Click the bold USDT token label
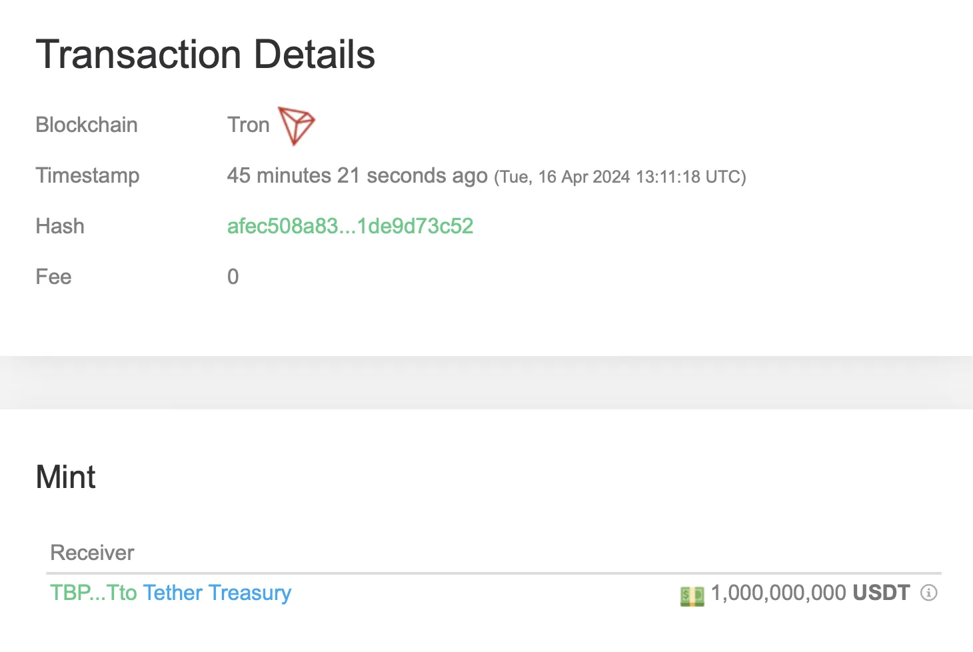Viewport: 973px width, 652px height. [x=881, y=593]
